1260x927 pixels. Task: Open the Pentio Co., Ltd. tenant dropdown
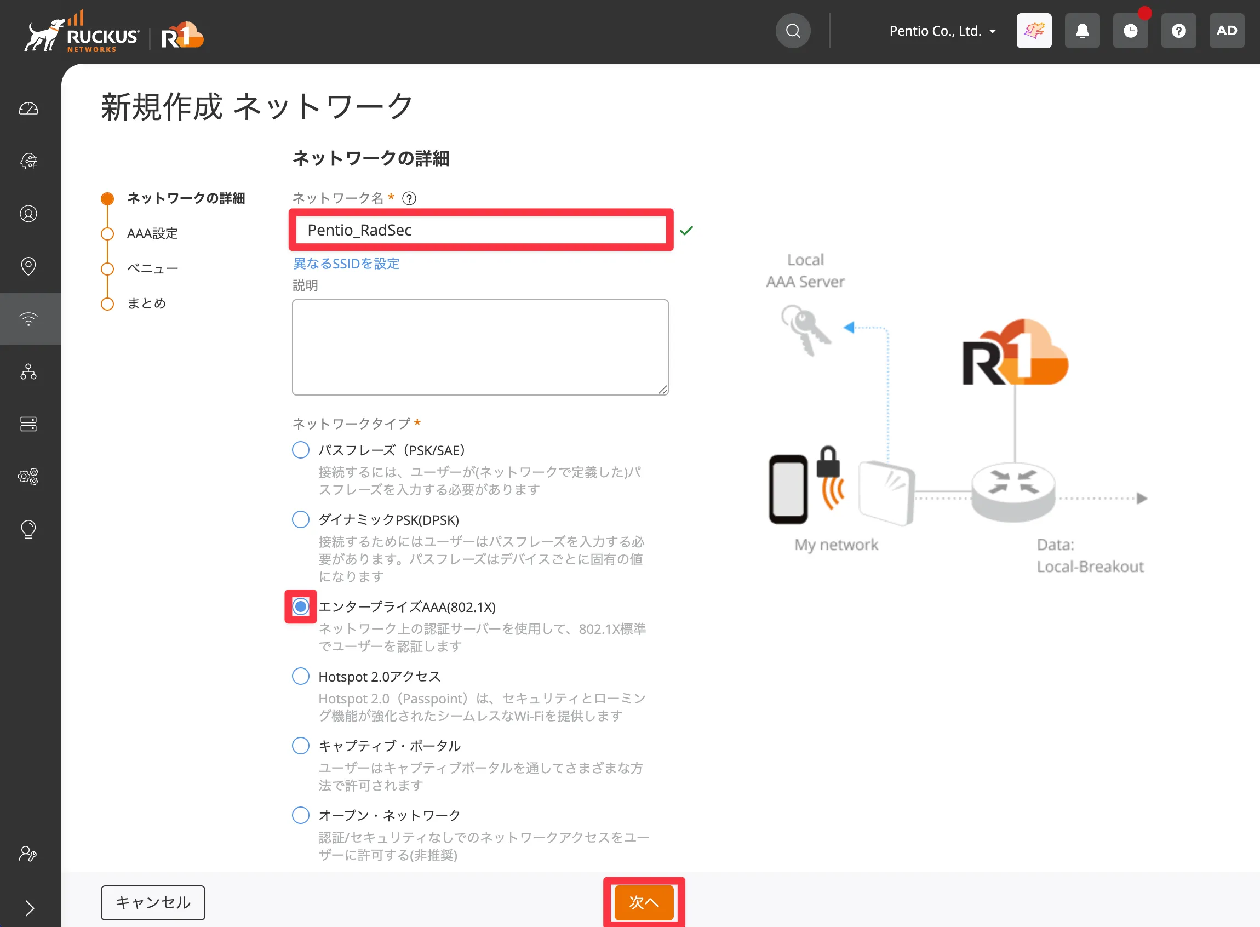pyautogui.click(x=942, y=31)
